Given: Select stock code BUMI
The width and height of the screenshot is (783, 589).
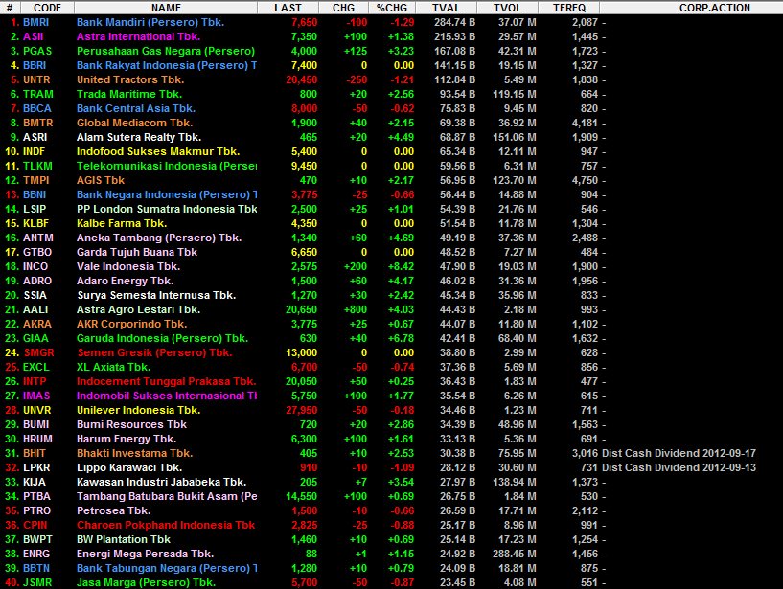Looking at the screenshot, I should click(x=36, y=425).
